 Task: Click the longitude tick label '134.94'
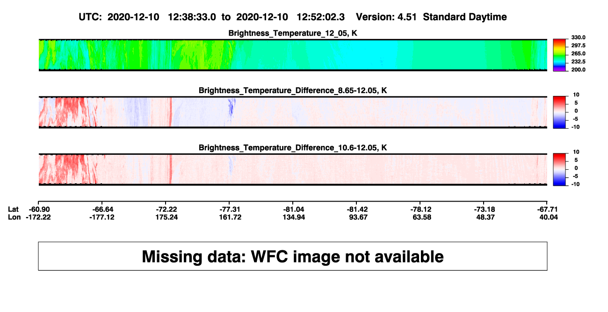(293, 218)
